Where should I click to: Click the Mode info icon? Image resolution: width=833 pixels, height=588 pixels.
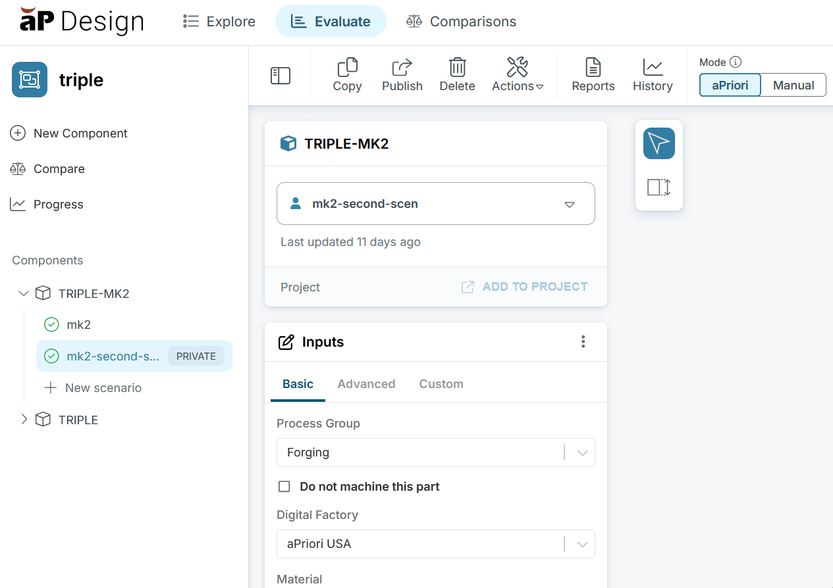click(x=736, y=62)
